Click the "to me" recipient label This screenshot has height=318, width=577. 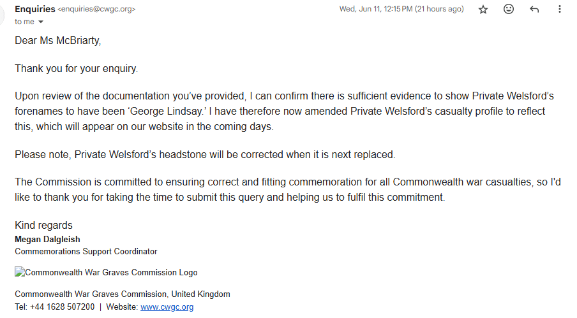pos(24,22)
